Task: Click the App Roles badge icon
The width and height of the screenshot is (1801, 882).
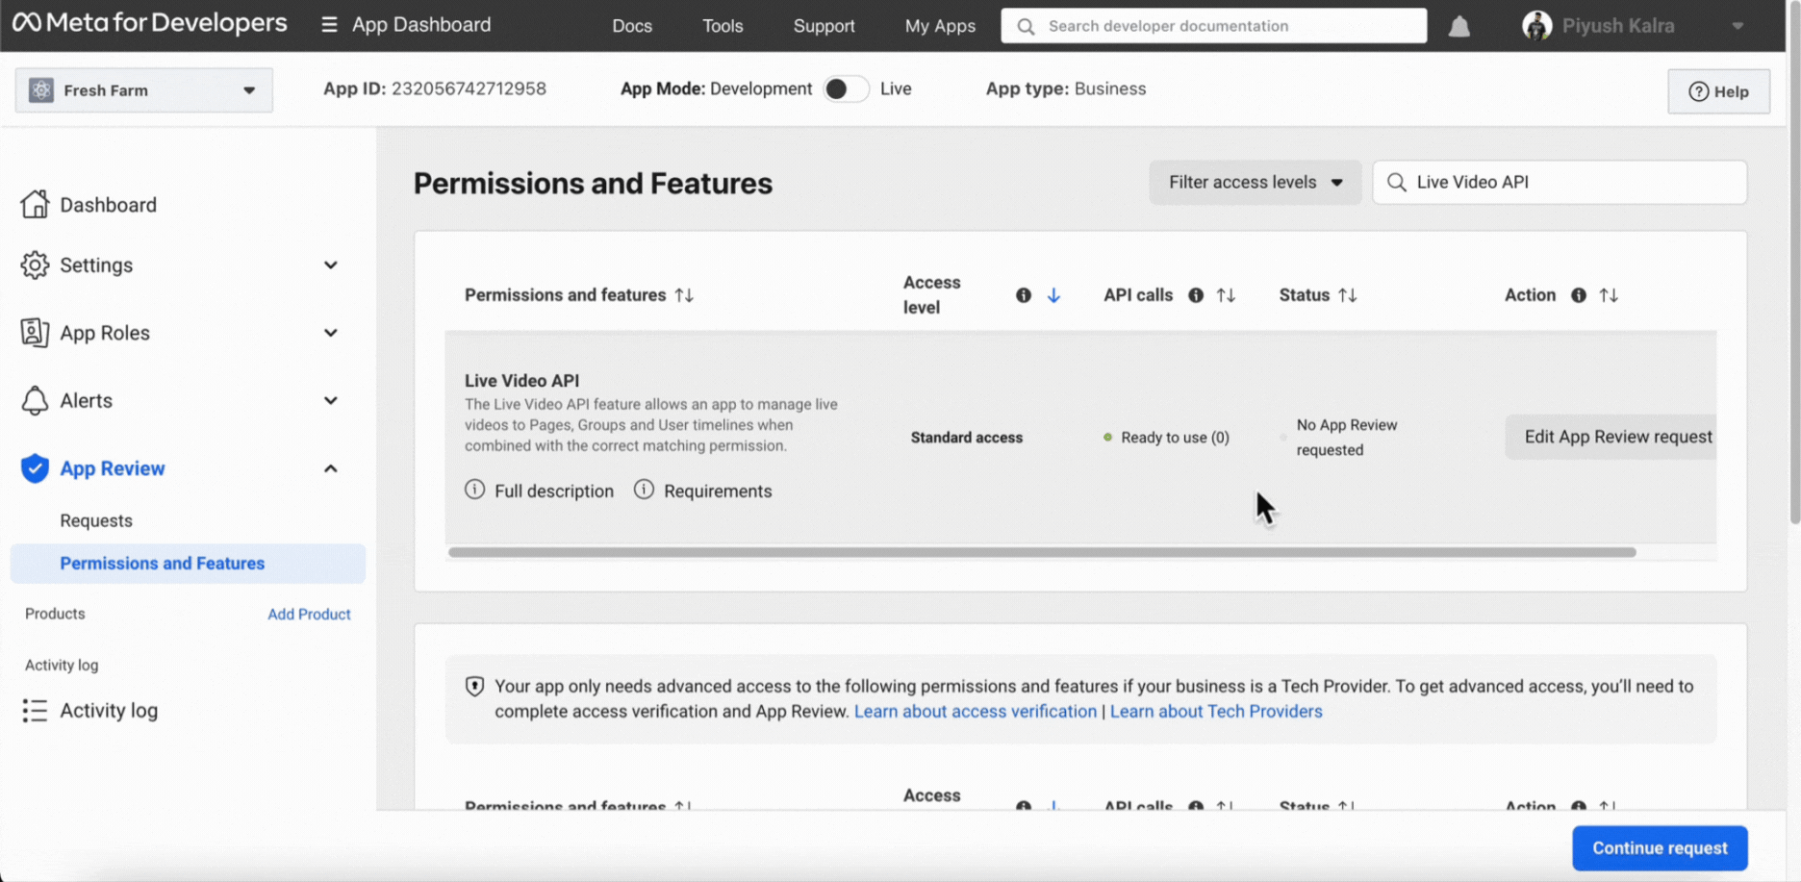Action: coord(35,332)
